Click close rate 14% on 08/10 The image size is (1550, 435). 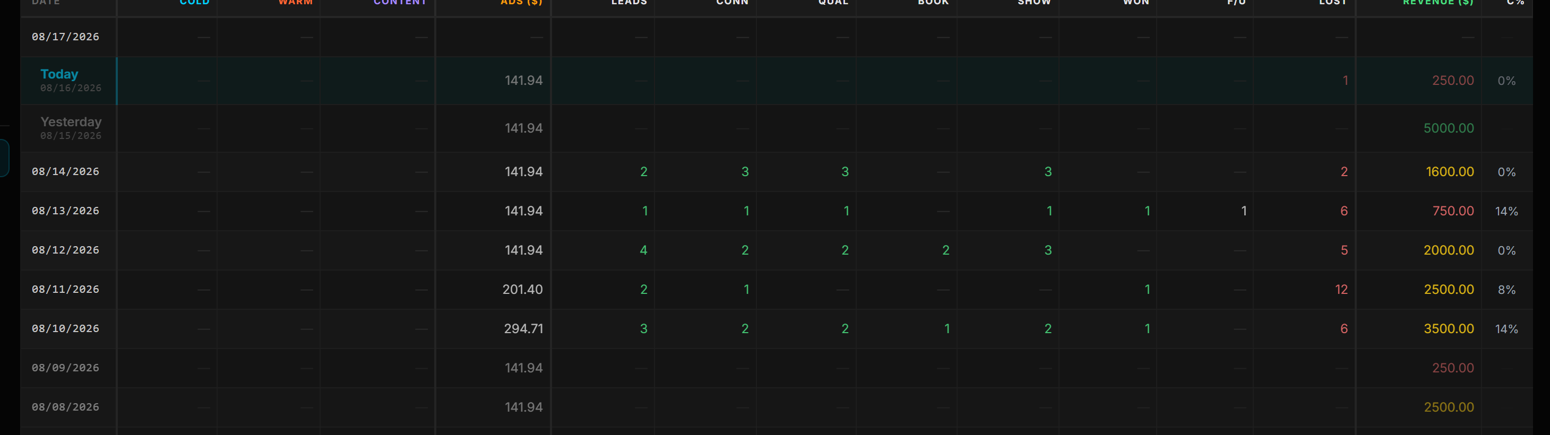[1506, 328]
